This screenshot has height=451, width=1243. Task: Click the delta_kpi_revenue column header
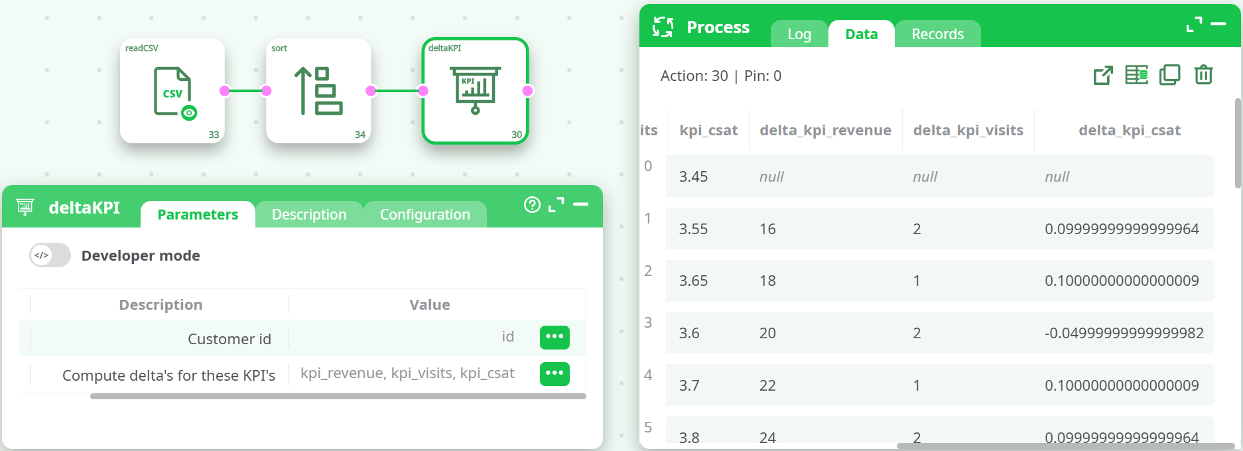tap(825, 130)
